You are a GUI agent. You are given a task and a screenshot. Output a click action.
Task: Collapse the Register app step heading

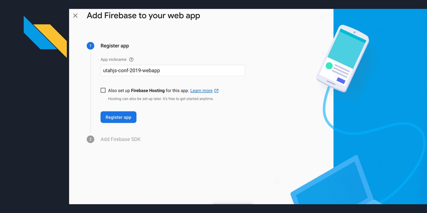tap(115, 46)
